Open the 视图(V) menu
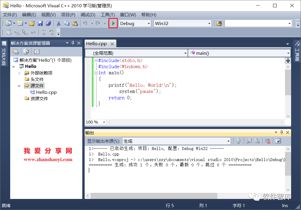301x210 pixels. pos(48,15)
